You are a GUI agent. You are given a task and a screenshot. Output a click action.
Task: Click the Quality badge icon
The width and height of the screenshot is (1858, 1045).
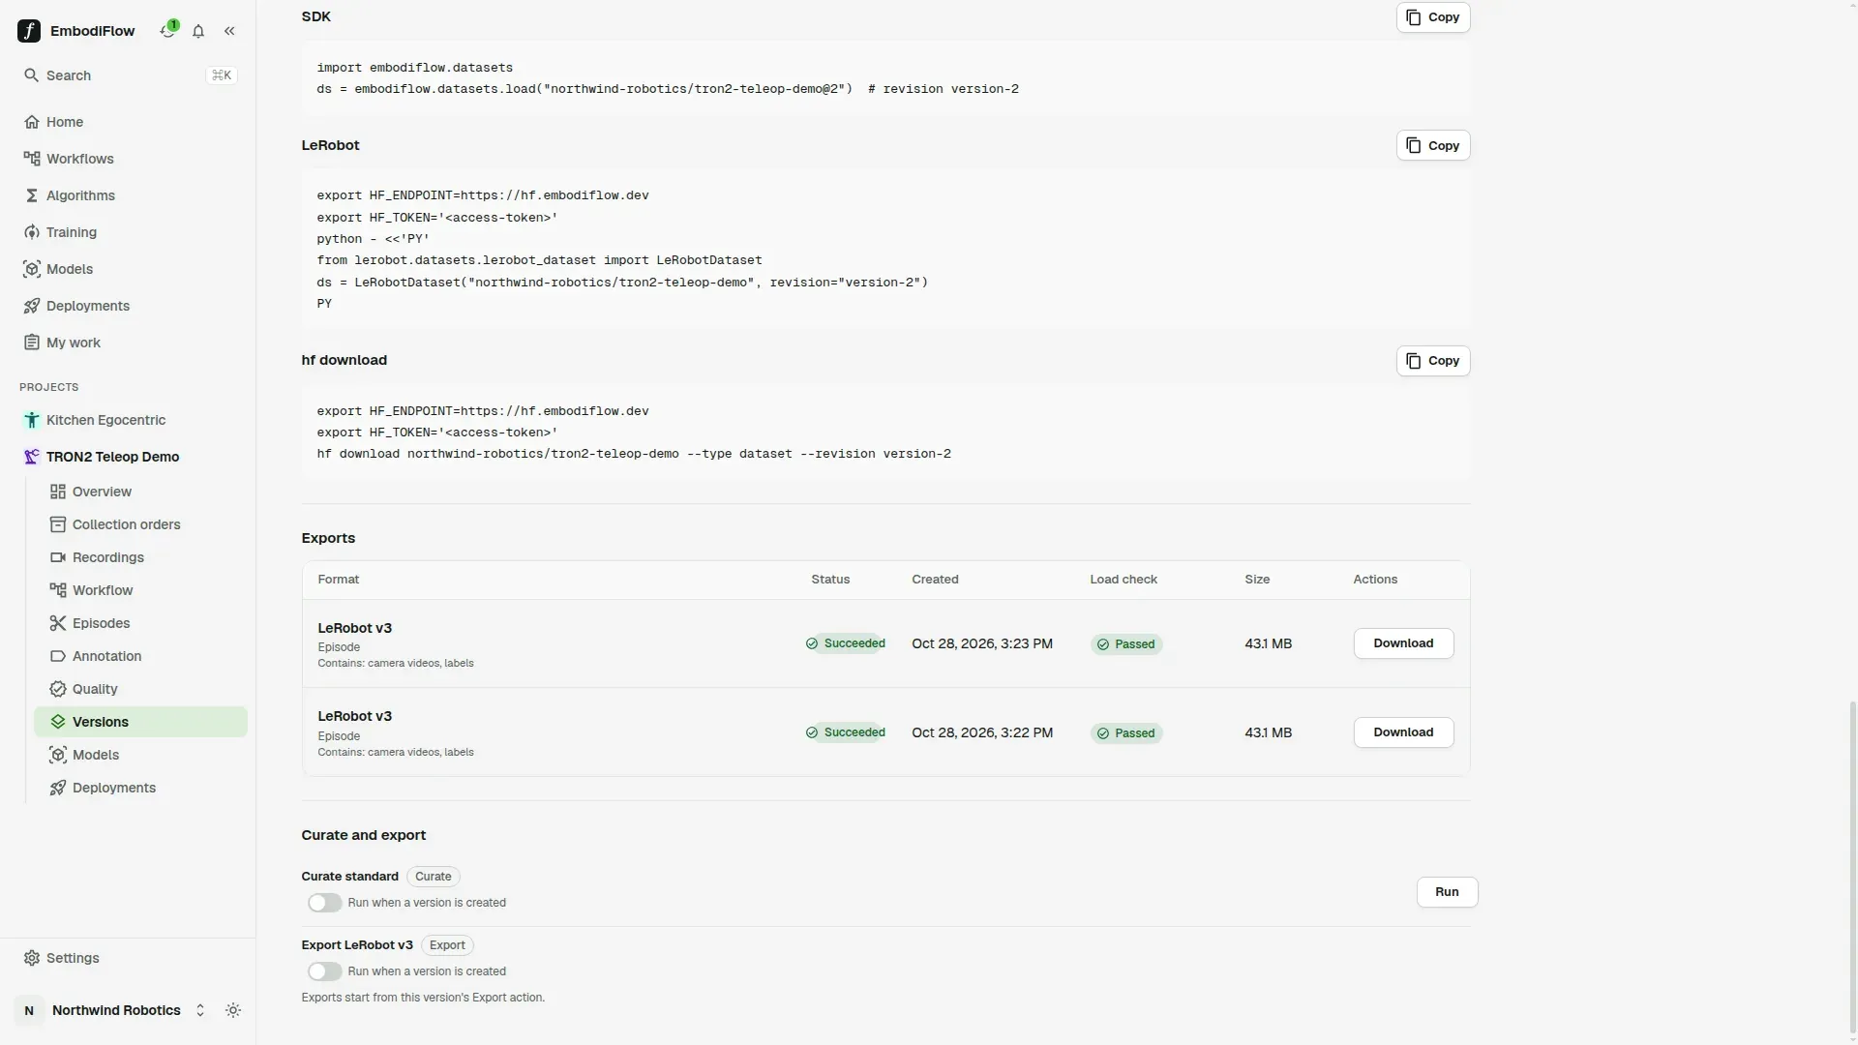coord(58,689)
